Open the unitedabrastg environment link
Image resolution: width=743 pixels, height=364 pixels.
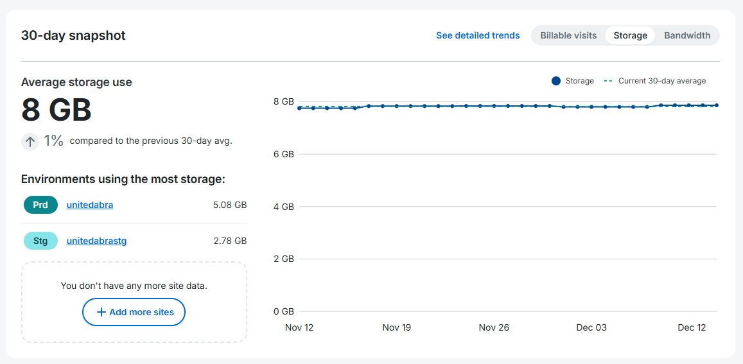pyautogui.click(x=97, y=241)
